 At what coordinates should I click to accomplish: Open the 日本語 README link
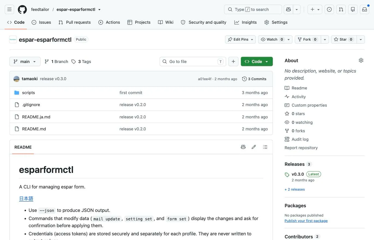[26, 199]
